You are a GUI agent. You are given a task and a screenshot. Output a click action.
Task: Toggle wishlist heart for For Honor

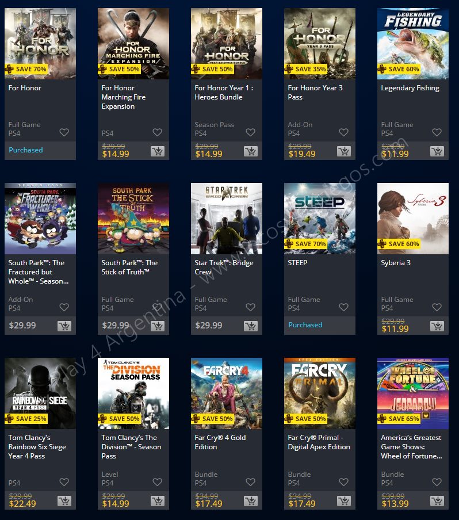pos(64,132)
